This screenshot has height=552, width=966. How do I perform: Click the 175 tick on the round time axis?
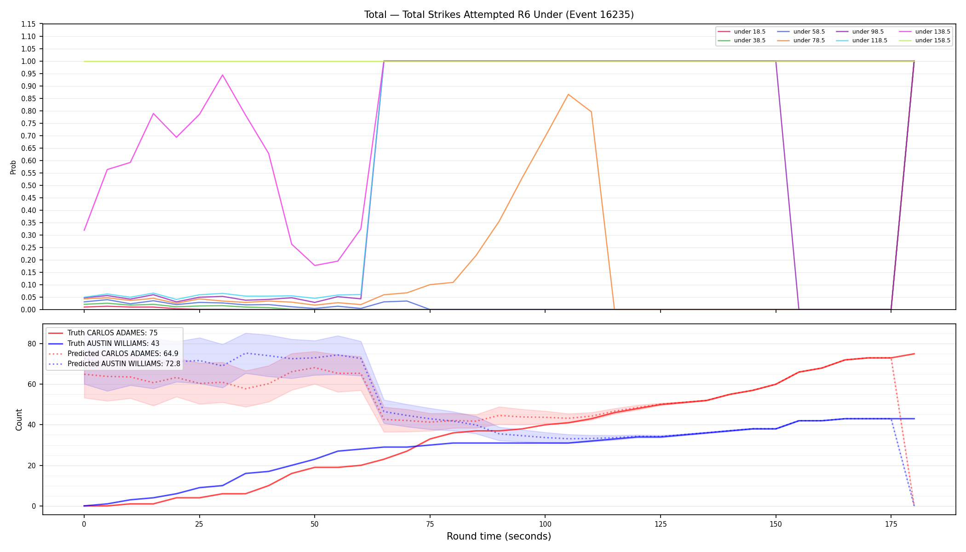click(x=891, y=523)
